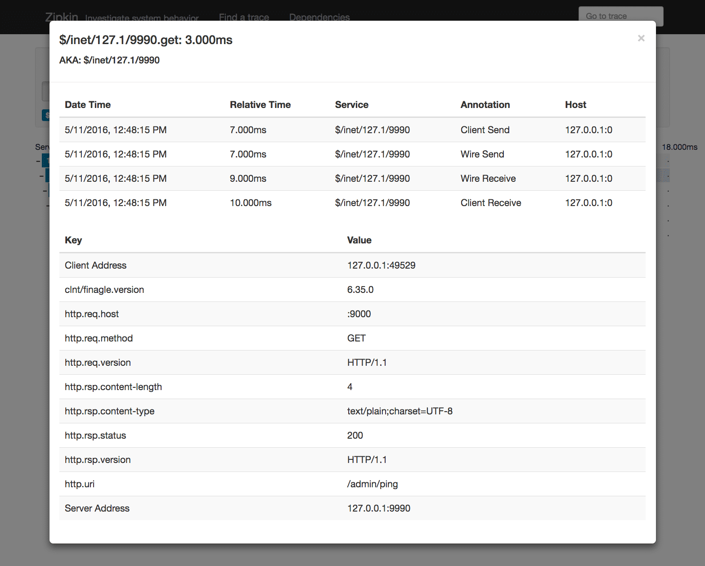The width and height of the screenshot is (705, 566).
Task: Select the 127.0.0.1:9990 server address value
Action: (x=379, y=508)
